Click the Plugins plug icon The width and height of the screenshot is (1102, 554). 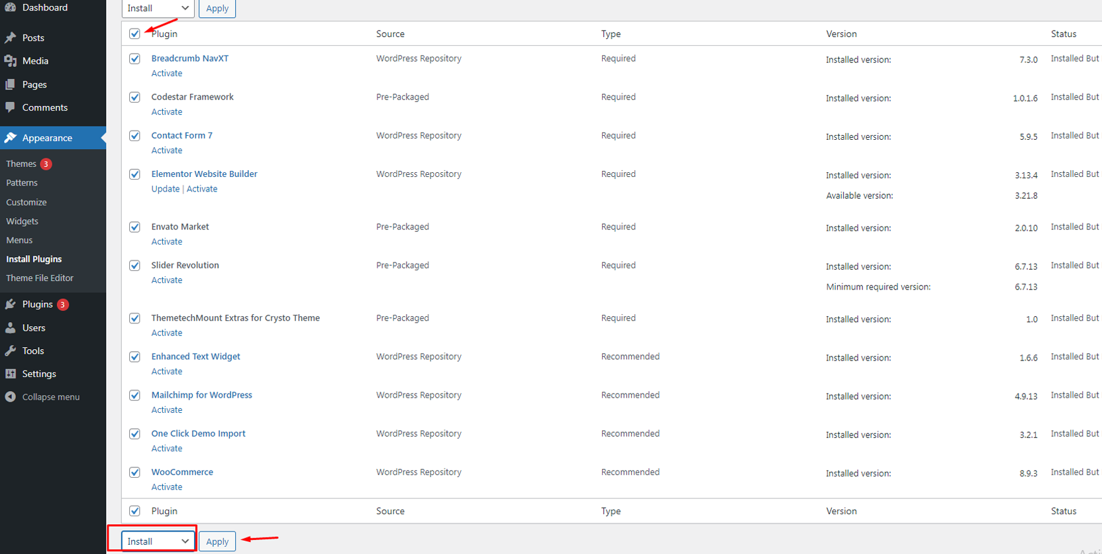(11, 304)
